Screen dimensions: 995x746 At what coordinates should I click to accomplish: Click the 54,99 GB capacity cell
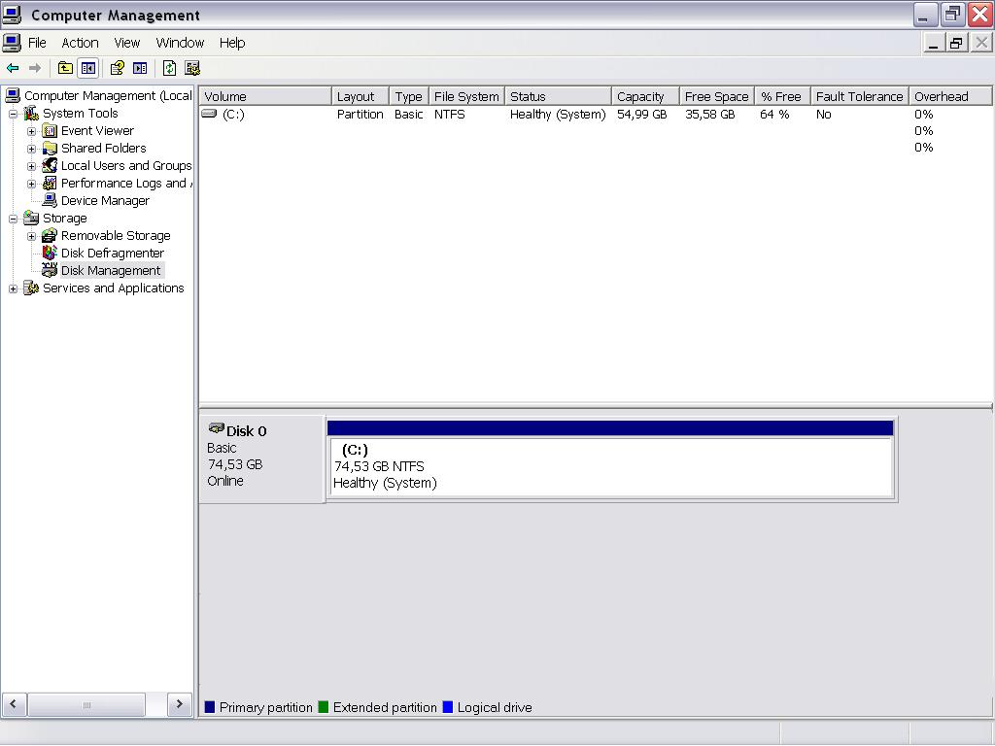(641, 115)
